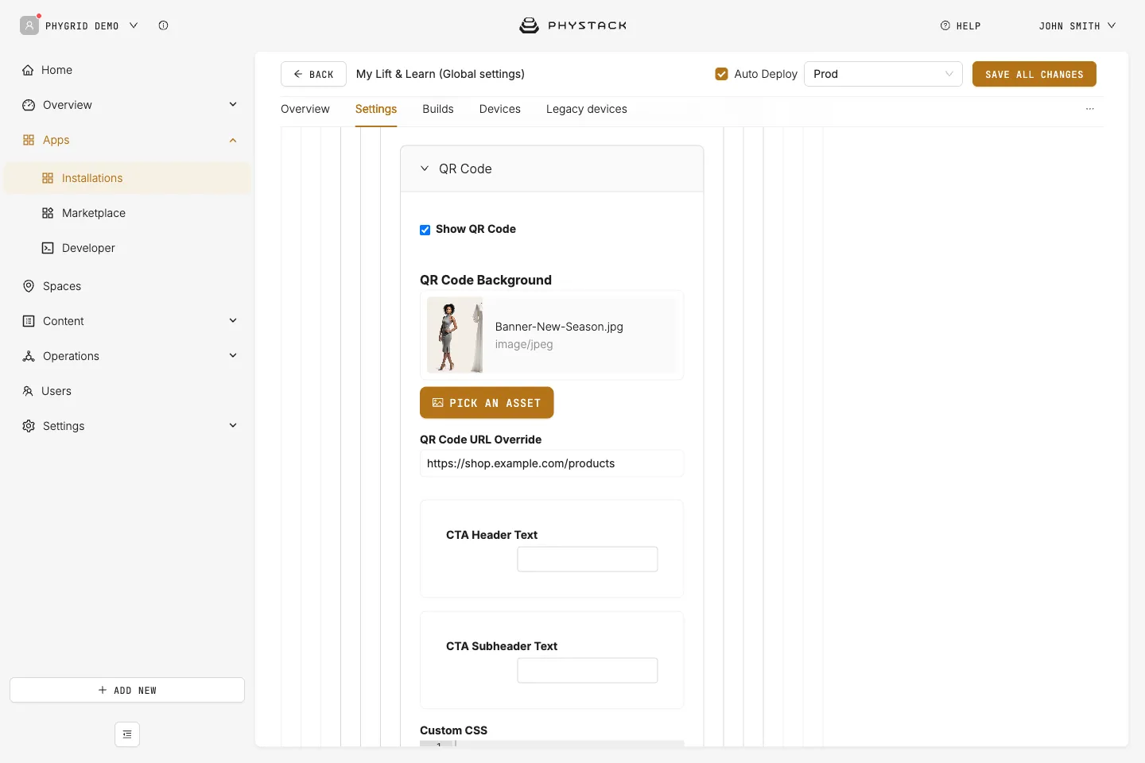Image resolution: width=1145 pixels, height=763 pixels.
Task: Click the Apps grid icon in sidebar
Action: 29,140
